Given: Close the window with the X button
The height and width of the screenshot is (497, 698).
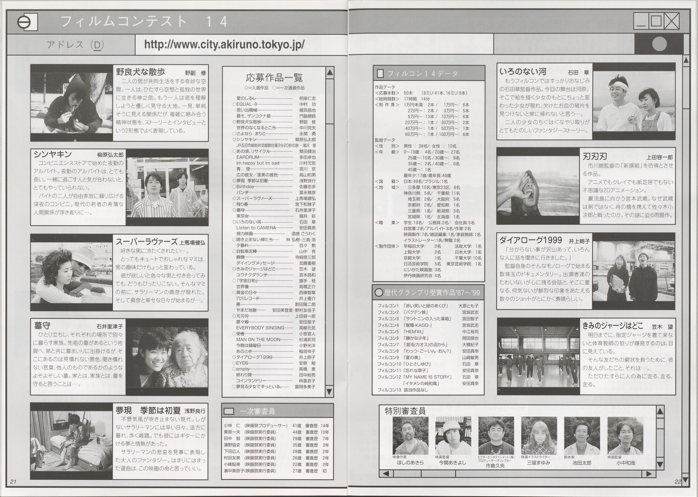Looking at the screenshot, I should coord(671,21).
